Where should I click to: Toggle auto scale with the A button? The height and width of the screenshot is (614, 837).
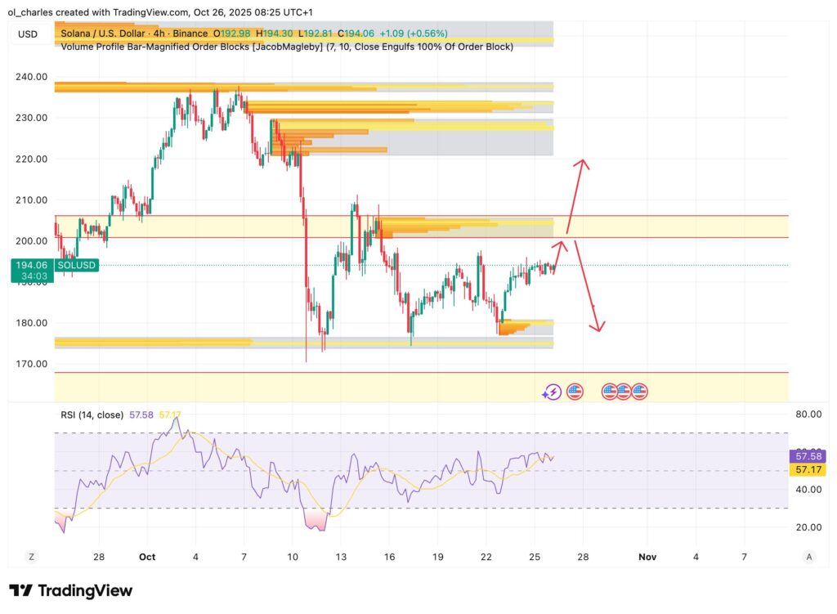[808, 557]
